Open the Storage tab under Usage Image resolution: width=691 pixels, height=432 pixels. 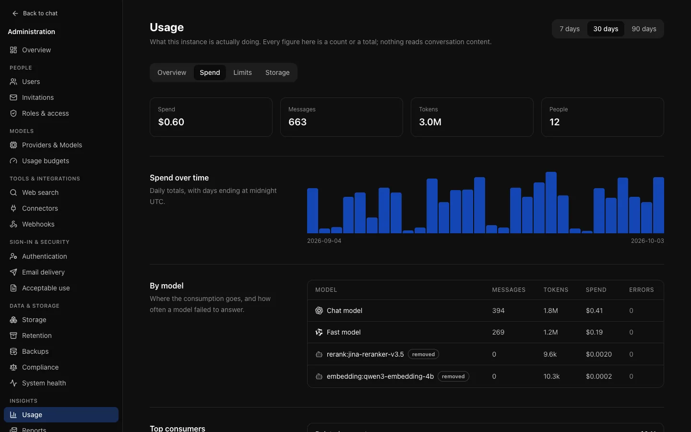pyautogui.click(x=277, y=72)
